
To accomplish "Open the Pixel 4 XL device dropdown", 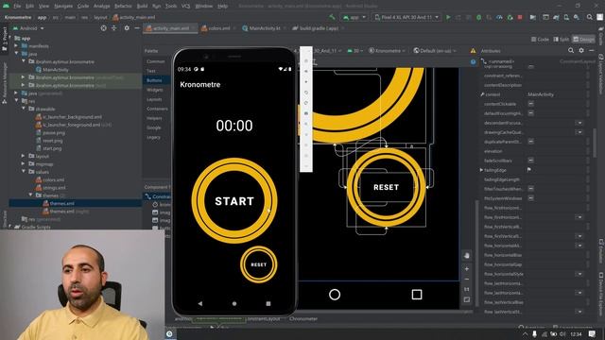I will (x=406, y=17).
